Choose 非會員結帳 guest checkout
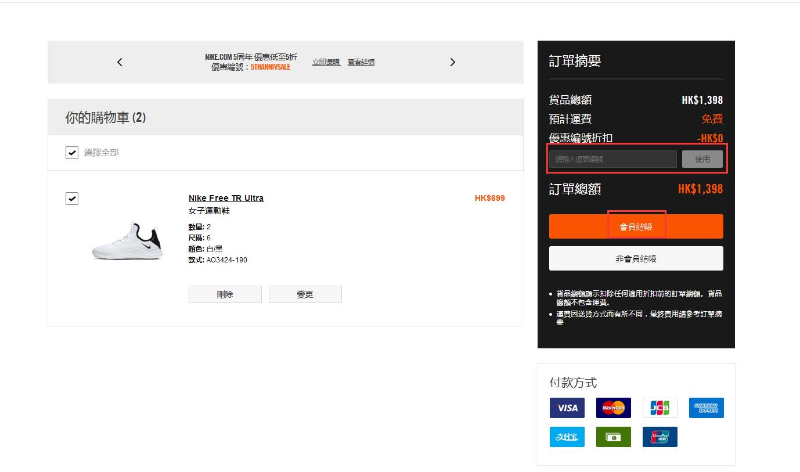 pos(636,259)
